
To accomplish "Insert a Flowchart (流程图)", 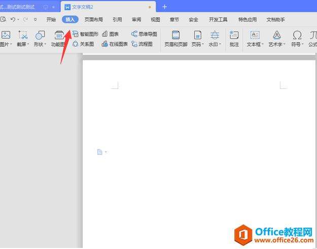I will (x=142, y=44).
